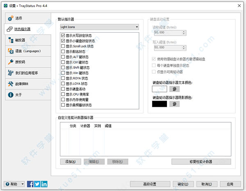Enable 显示 Shift 键状态
246x191 pixels.
pos(63,67)
